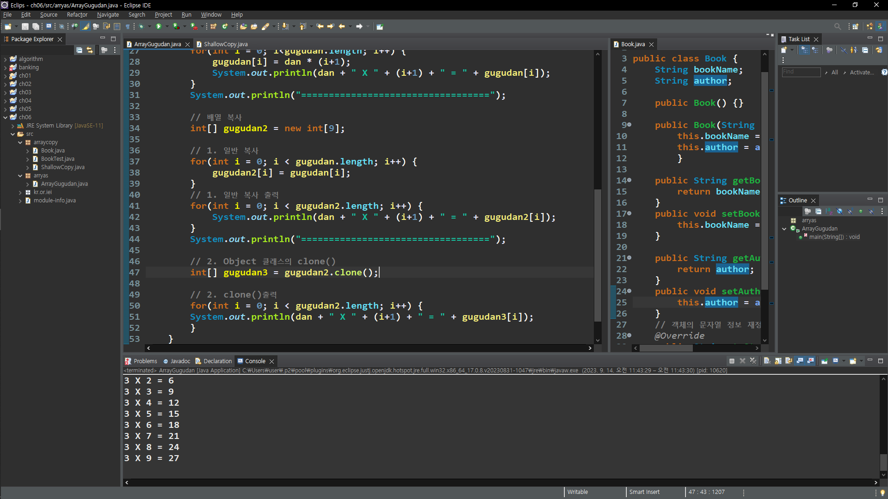Open the Refactor menu
The height and width of the screenshot is (499, 888).
click(77, 15)
